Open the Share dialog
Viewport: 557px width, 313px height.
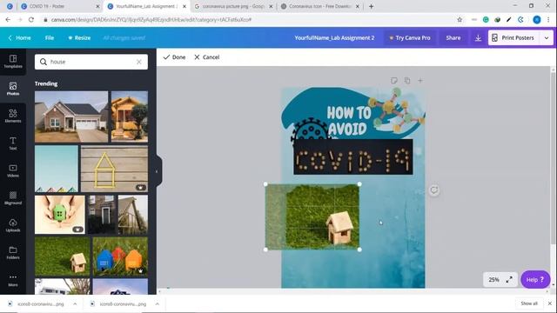click(453, 37)
